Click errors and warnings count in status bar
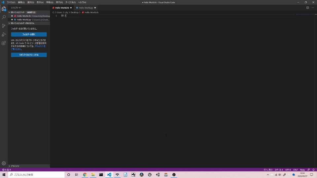 click(6, 170)
